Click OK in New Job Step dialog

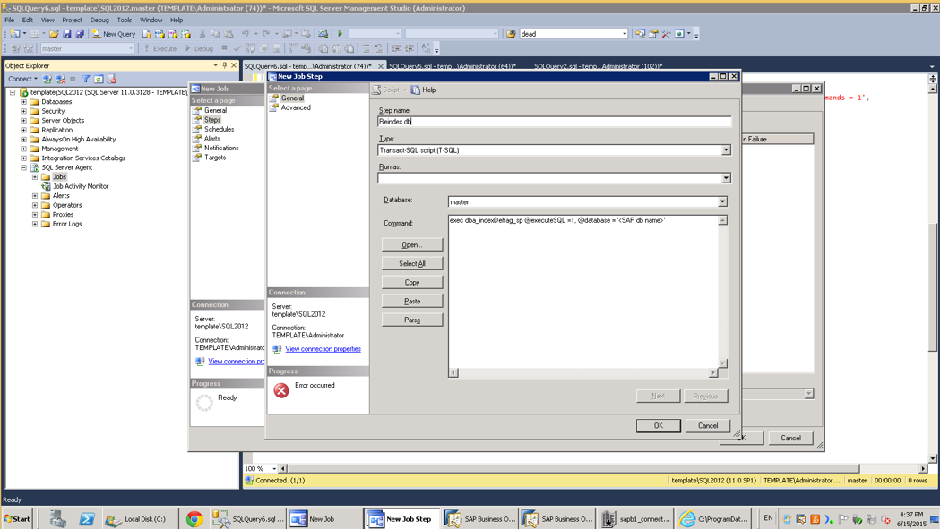click(x=659, y=425)
